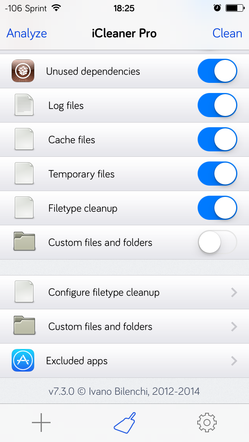Disable the Unused dependencies switch

pos(217,71)
